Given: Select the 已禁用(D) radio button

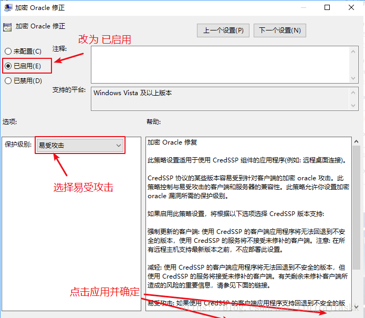Looking at the screenshot, I should (8, 81).
